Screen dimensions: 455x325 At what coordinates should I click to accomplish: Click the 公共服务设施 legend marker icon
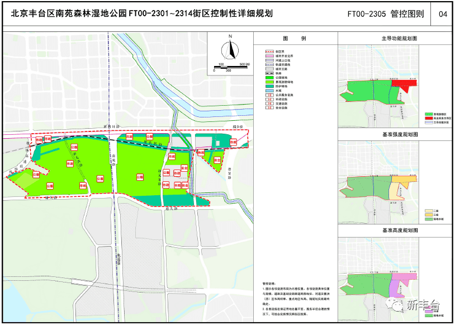270,95
